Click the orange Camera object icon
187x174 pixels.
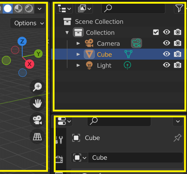89,43
